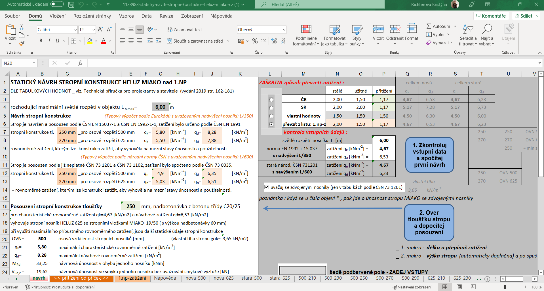Add a new sheet with plus button
This screenshot has height=291, width=544.
pos(487,279)
